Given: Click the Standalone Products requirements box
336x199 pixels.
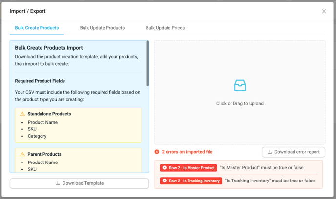Looking at the screenshot, I should (78, 125).
